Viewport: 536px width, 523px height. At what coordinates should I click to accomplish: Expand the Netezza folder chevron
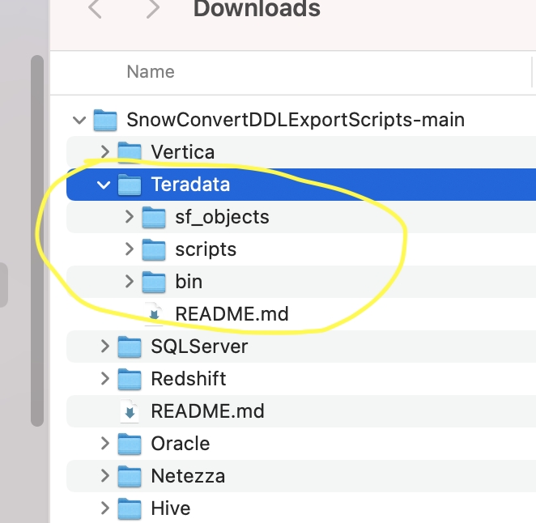point(104,476)
